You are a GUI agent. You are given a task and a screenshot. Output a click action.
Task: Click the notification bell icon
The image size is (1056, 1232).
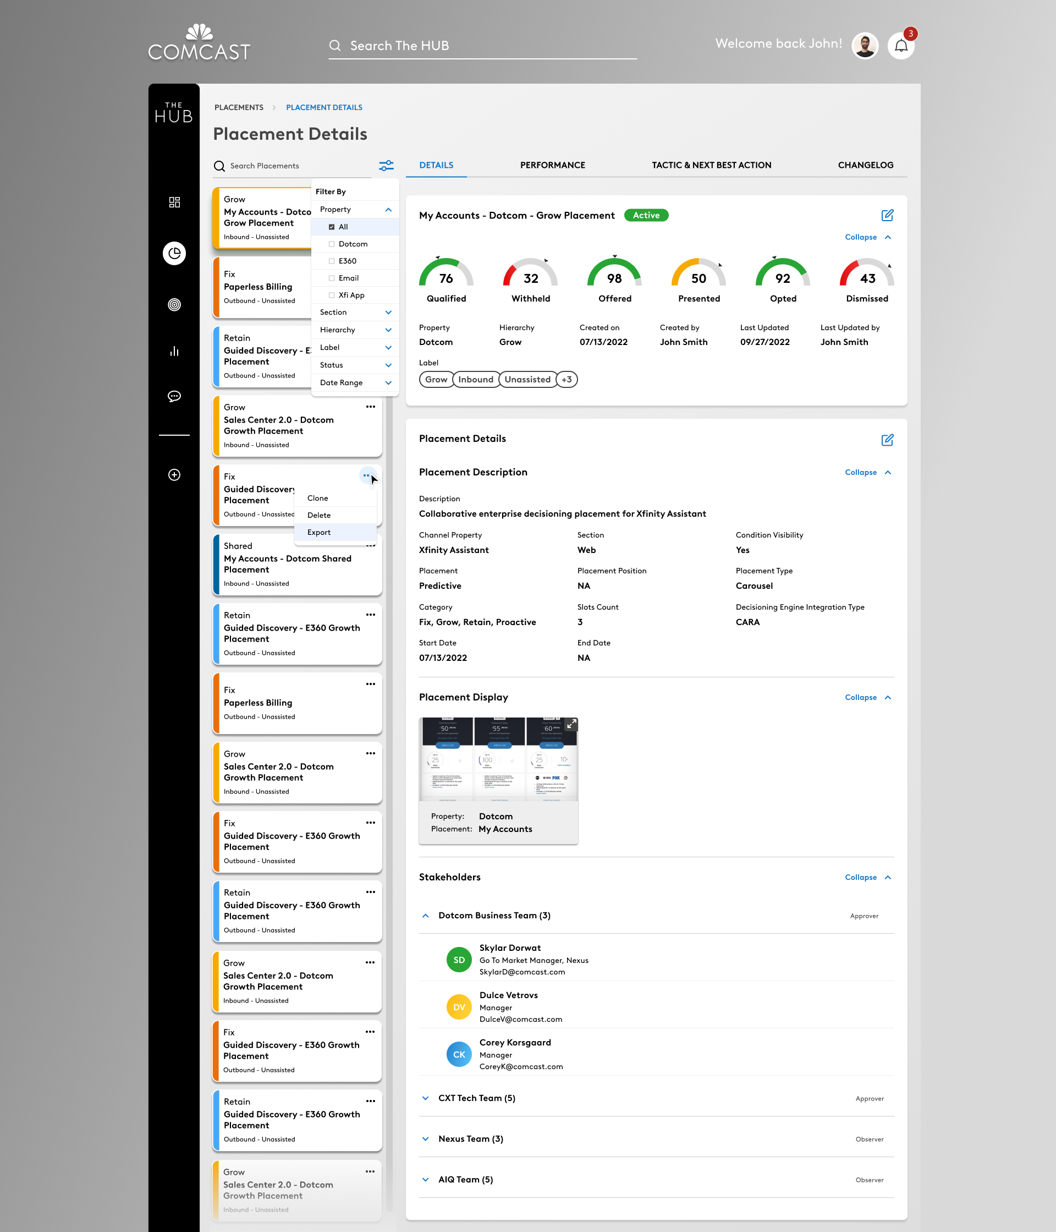[901, 46]
